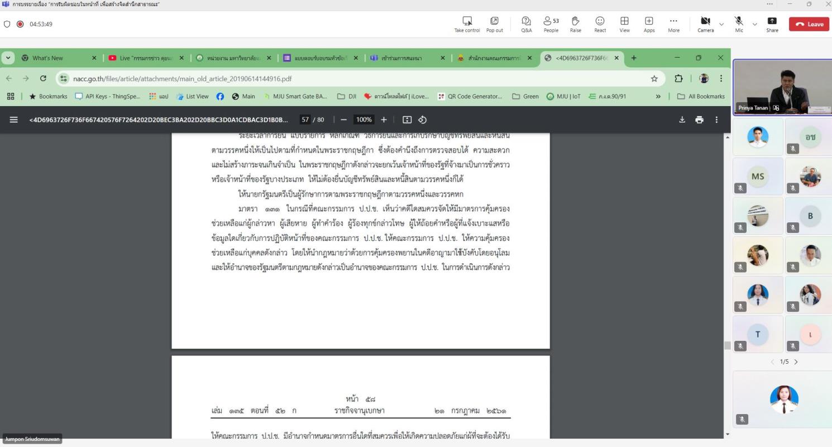This screenshot has width=832, height=447.
Task: Open the People participants list
Action: [x=551, y=24]
